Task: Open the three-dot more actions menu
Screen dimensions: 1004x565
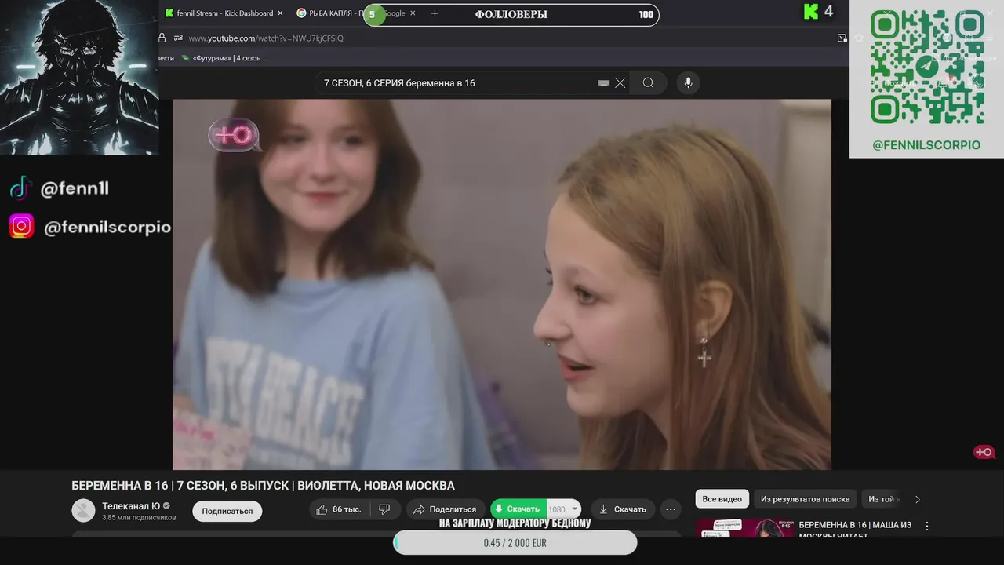Action: pyautogui.click(x=671, y=509)
